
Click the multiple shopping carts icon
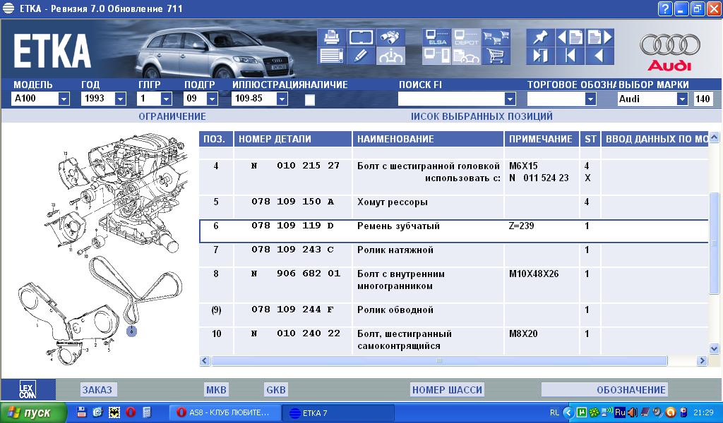[496, 37]
